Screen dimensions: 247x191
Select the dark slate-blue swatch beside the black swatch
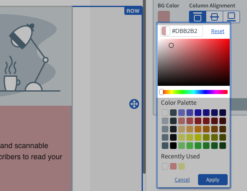(x=165, y=146)
